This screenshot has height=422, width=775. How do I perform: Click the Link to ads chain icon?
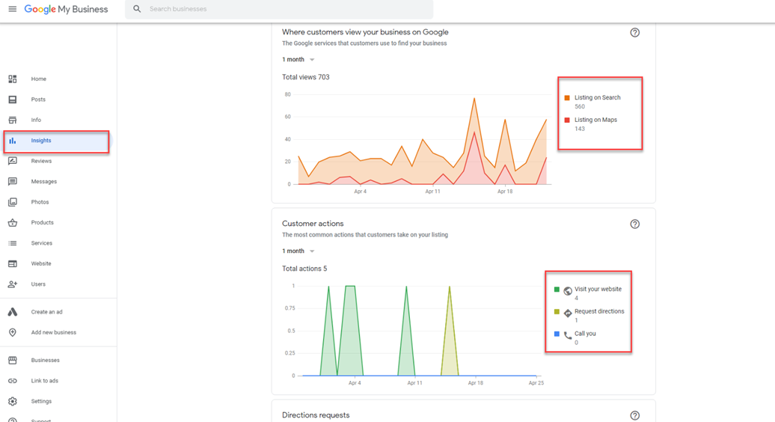pyautogui.click(x=13, y=381)
